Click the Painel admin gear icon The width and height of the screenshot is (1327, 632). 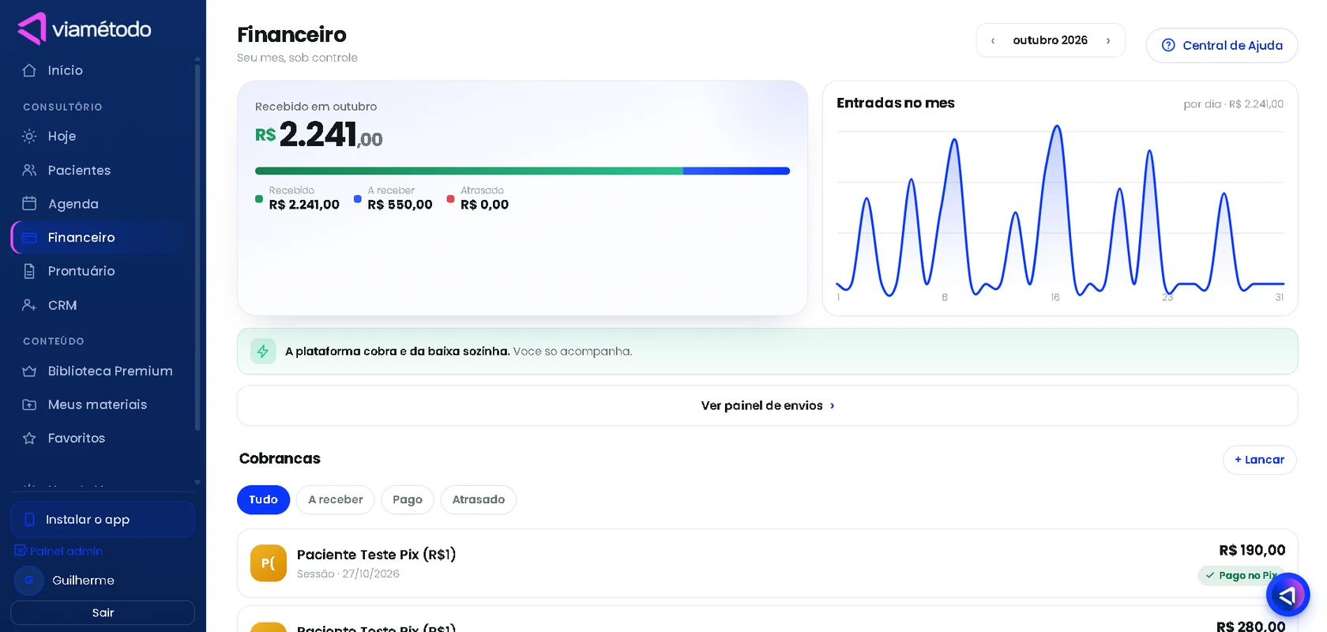(21, 551)
